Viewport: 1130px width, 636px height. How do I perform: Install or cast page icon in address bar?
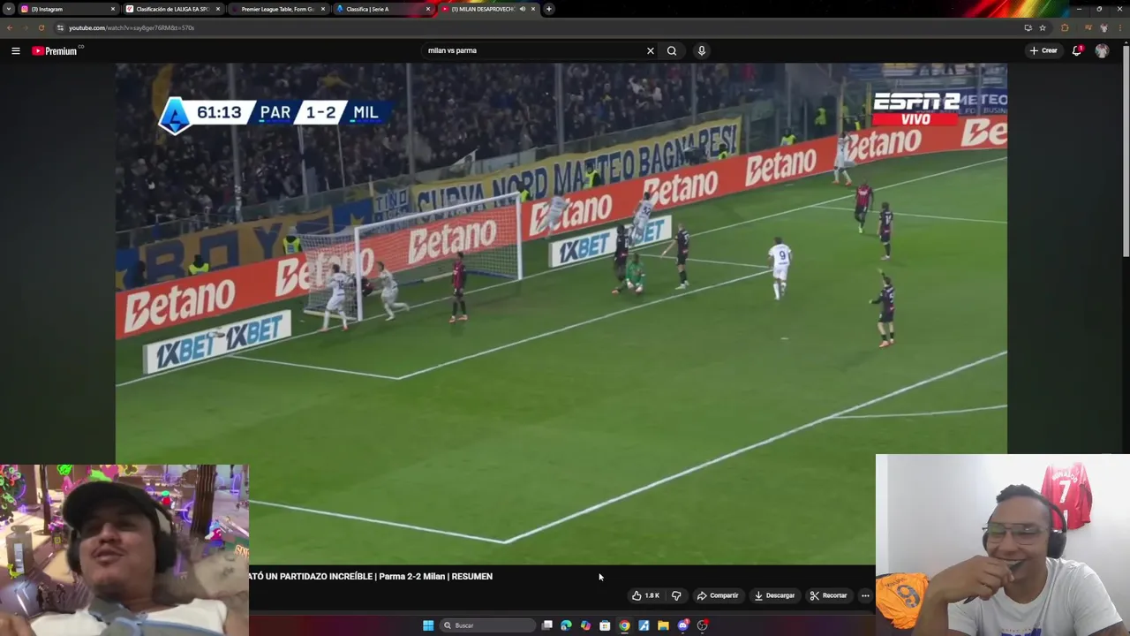point(1028,27)
